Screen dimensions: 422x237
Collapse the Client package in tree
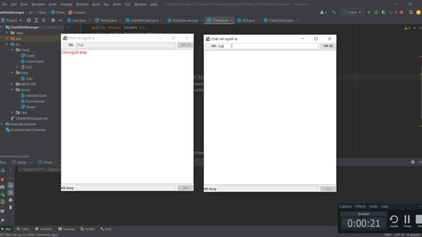[x=12, y=50]
